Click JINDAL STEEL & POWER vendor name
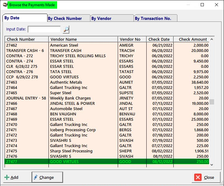This screenshot has height=186, width=224. coord(72,104)
